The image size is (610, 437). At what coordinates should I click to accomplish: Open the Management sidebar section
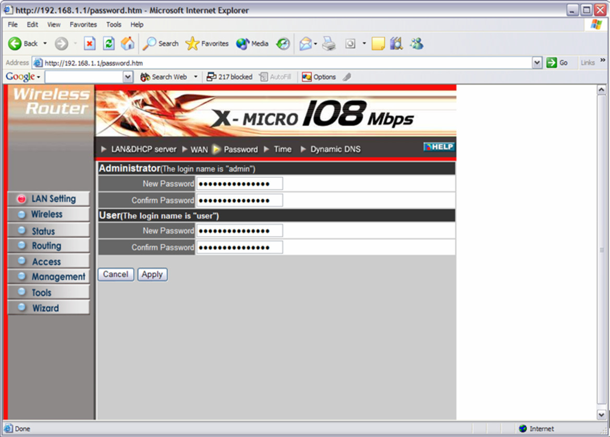click(48, 277)
